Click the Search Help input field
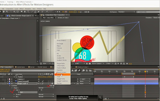This screenshot has height=101, width=160. (x=149, y=12)
